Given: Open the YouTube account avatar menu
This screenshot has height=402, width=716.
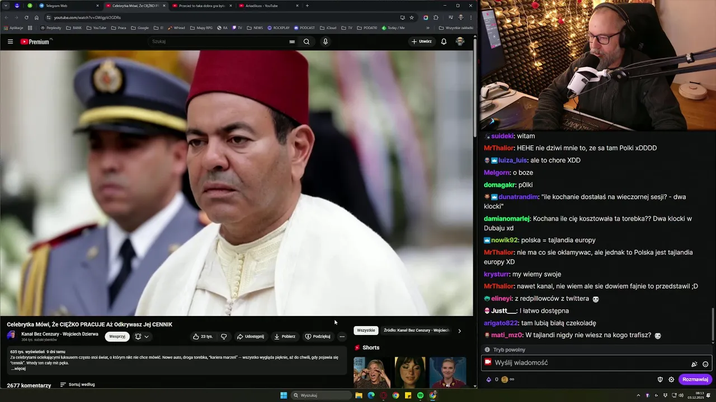Looking at the screenshot, I should point(460,41).
